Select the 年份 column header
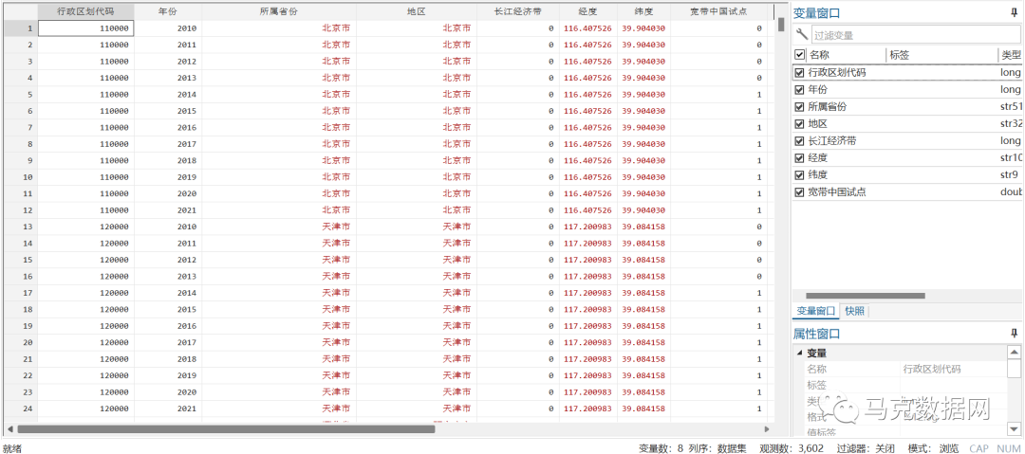1025x454 pixels. click(168, 11)
